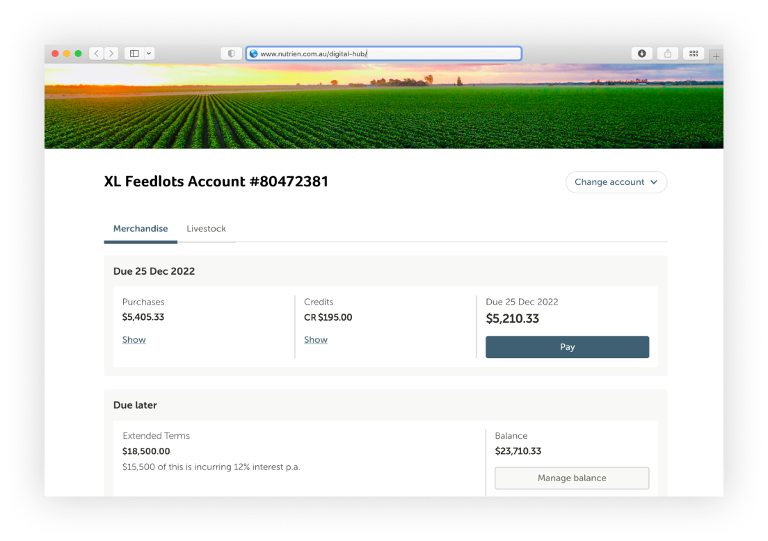Go forward using Safari forward arrow
Viewport: 768px width, 541px height.
[112, 54]
